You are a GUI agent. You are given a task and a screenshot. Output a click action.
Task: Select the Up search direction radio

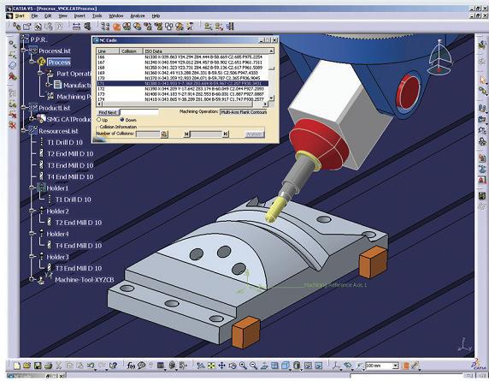click(99, 120)
